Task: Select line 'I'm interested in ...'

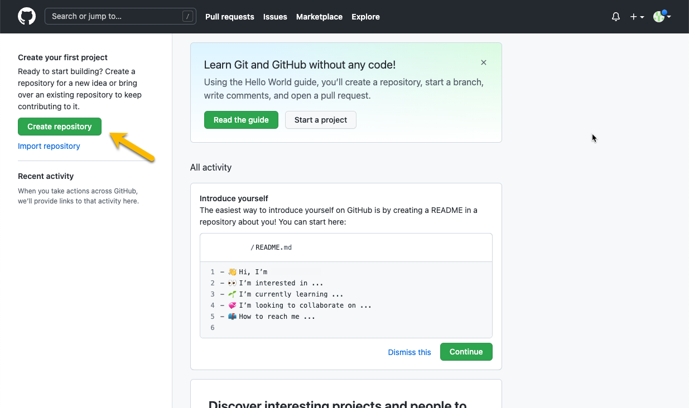Action: coord(272,283)
